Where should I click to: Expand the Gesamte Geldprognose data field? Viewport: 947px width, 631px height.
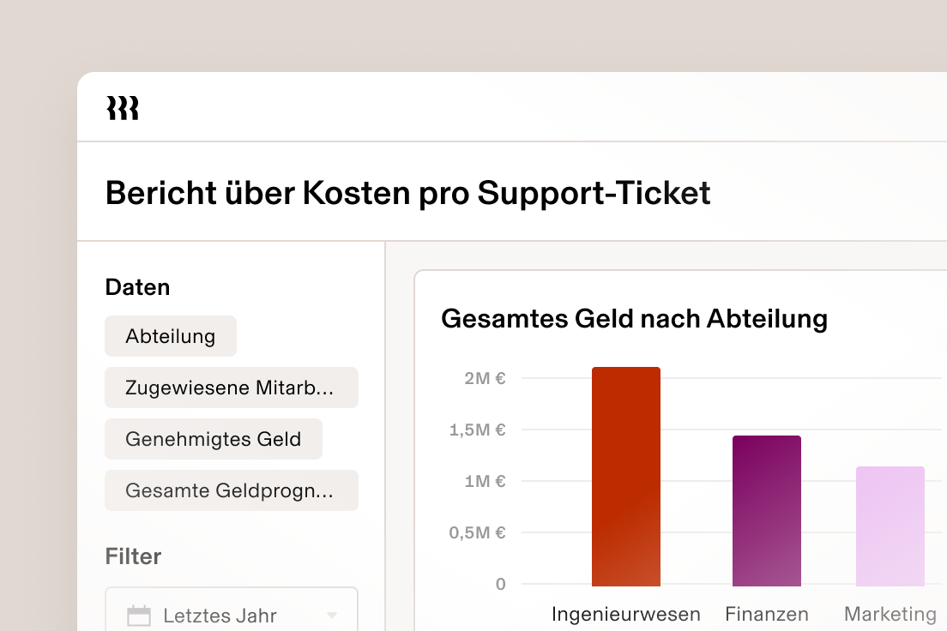pyautogui.click(x=231, y=490)
